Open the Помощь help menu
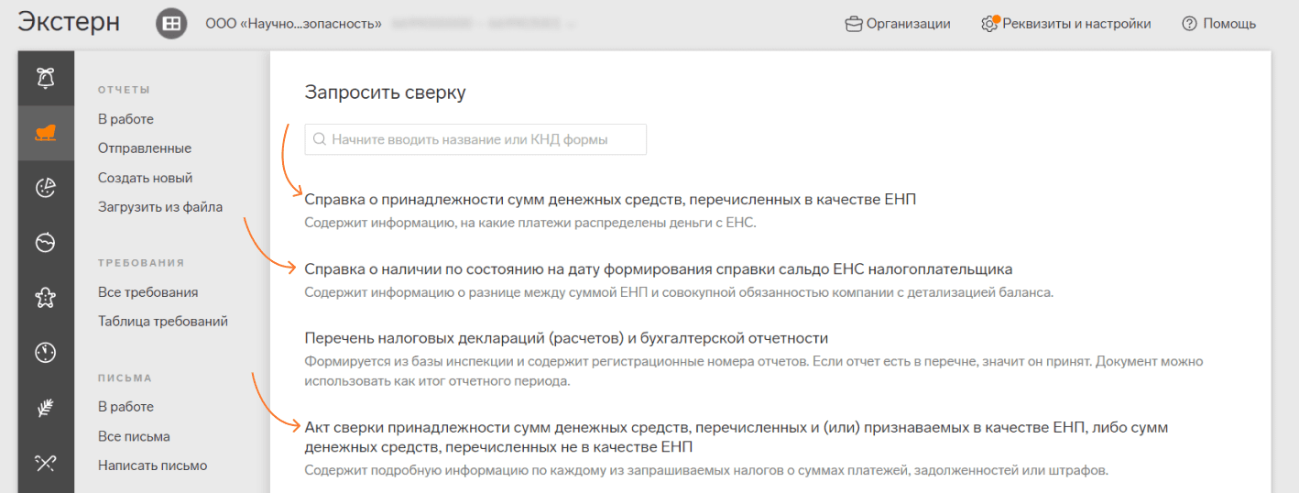This screenshot has height=493, width=1299. [1218, 24]
